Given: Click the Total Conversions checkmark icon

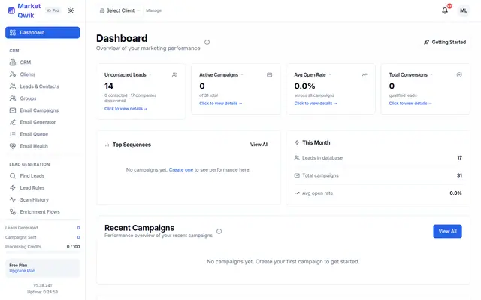Looking at the screenshot, I should (459, 75).
